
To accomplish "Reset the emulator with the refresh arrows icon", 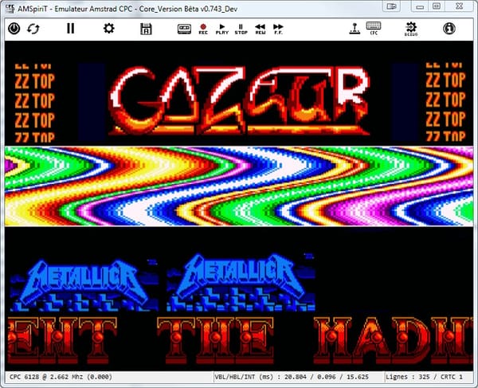I will coord(33,29).
